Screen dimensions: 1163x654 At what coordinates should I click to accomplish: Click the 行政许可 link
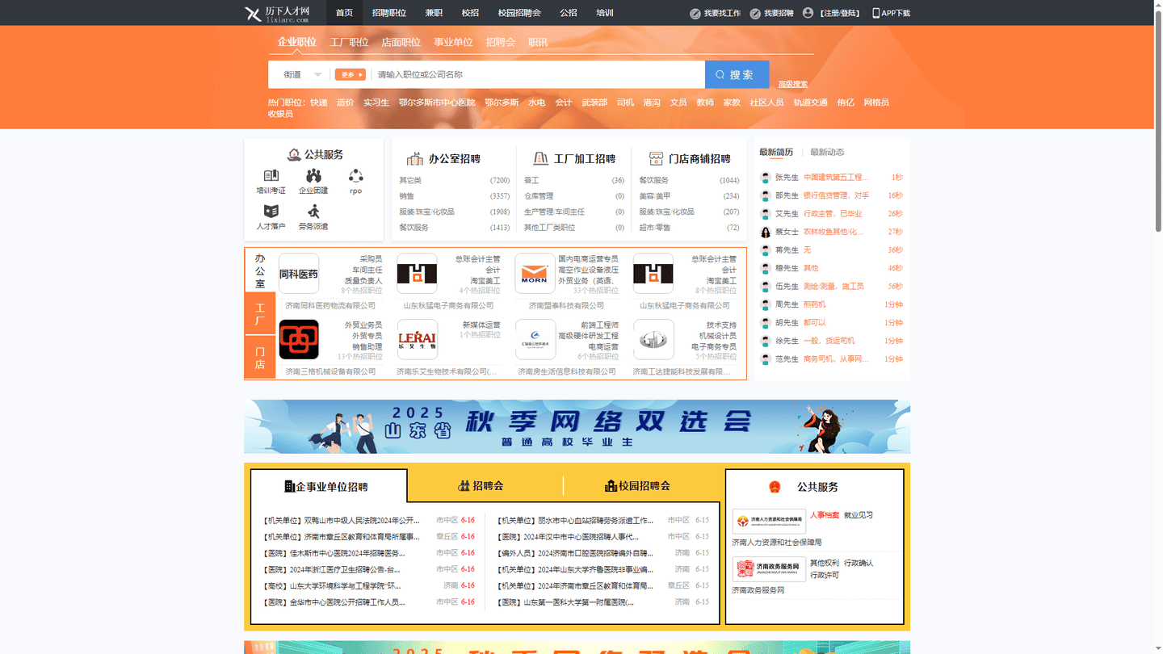(825, 575)
